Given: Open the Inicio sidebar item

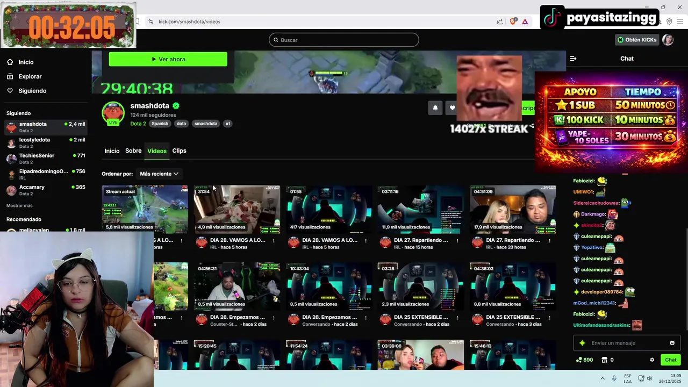Looking at the screenshot, I should pos(20,62).
